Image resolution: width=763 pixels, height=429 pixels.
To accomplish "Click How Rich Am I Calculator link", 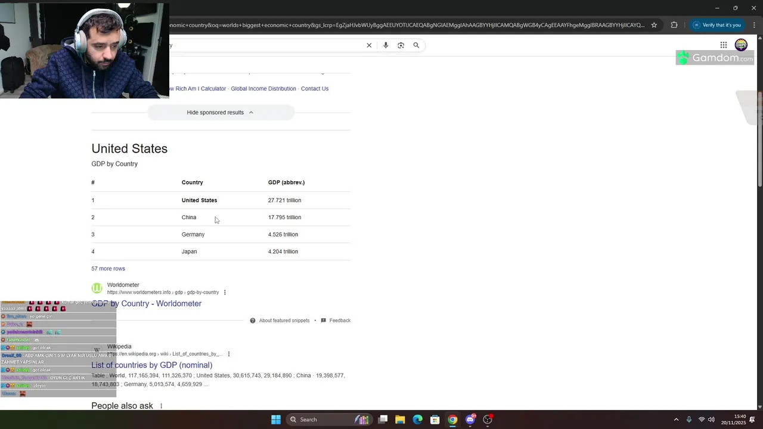I will point(198,89).
